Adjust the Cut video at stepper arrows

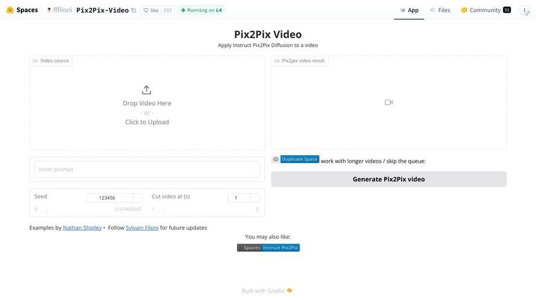coord(254,198)
